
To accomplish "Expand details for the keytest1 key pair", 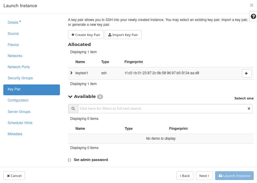I will [71, 72].
